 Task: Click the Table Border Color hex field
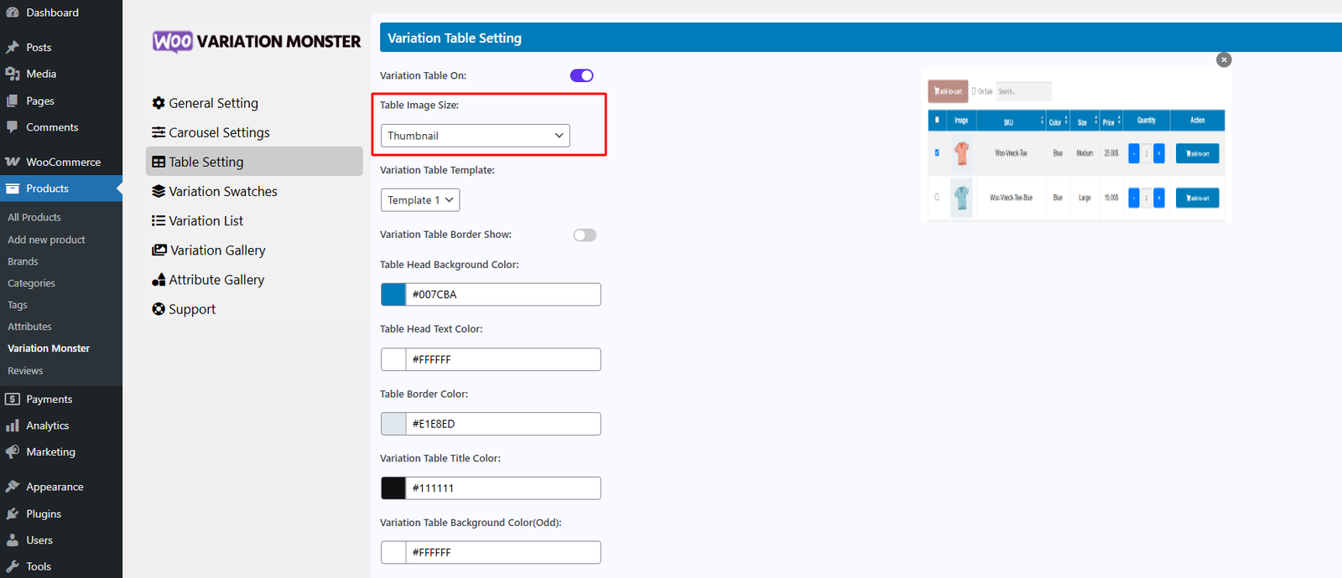pos(503,424)
